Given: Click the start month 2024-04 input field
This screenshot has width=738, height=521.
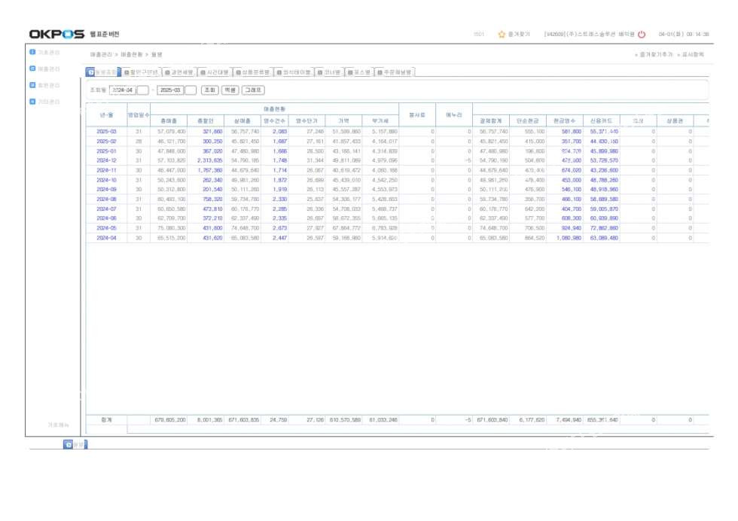Looking at the screenshot, I should pos(122,90).
